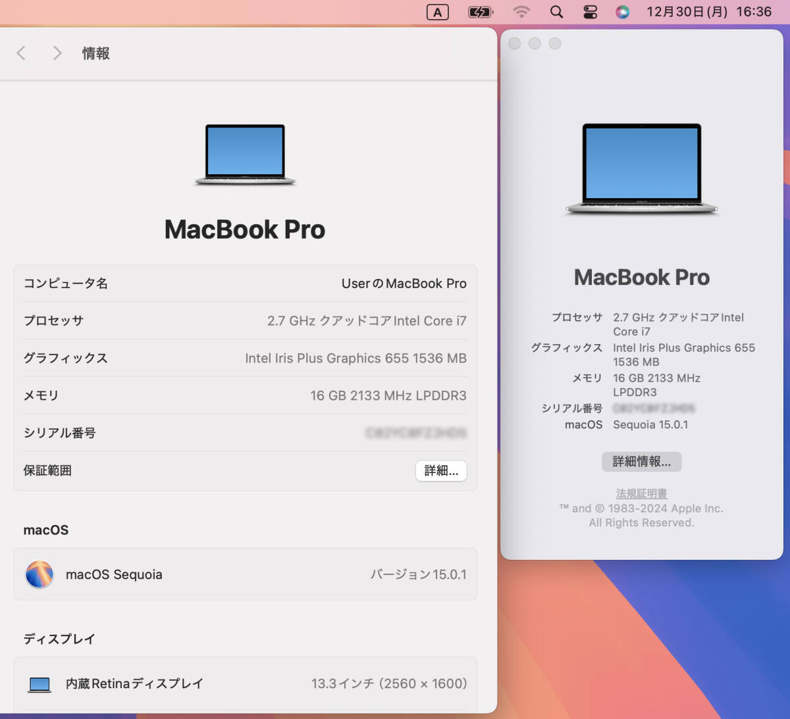Click the built-in Retina display icon
Image resolution: width=790 pixels, height=719 pixels.
tap(39, 684)
